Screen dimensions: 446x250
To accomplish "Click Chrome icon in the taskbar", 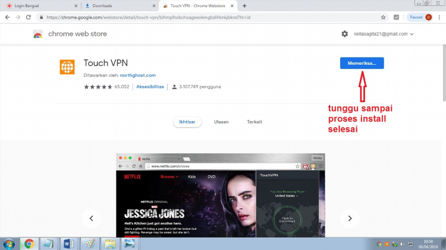I will (29, 243).
